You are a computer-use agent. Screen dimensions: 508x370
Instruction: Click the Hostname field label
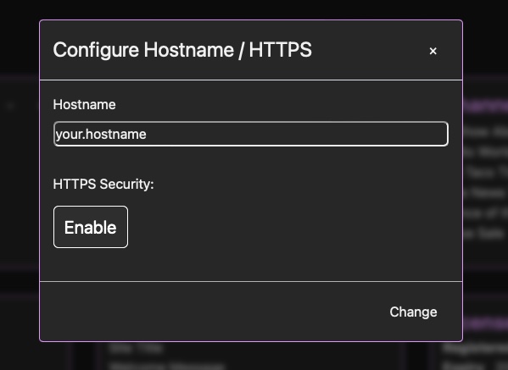pos(84,104)
